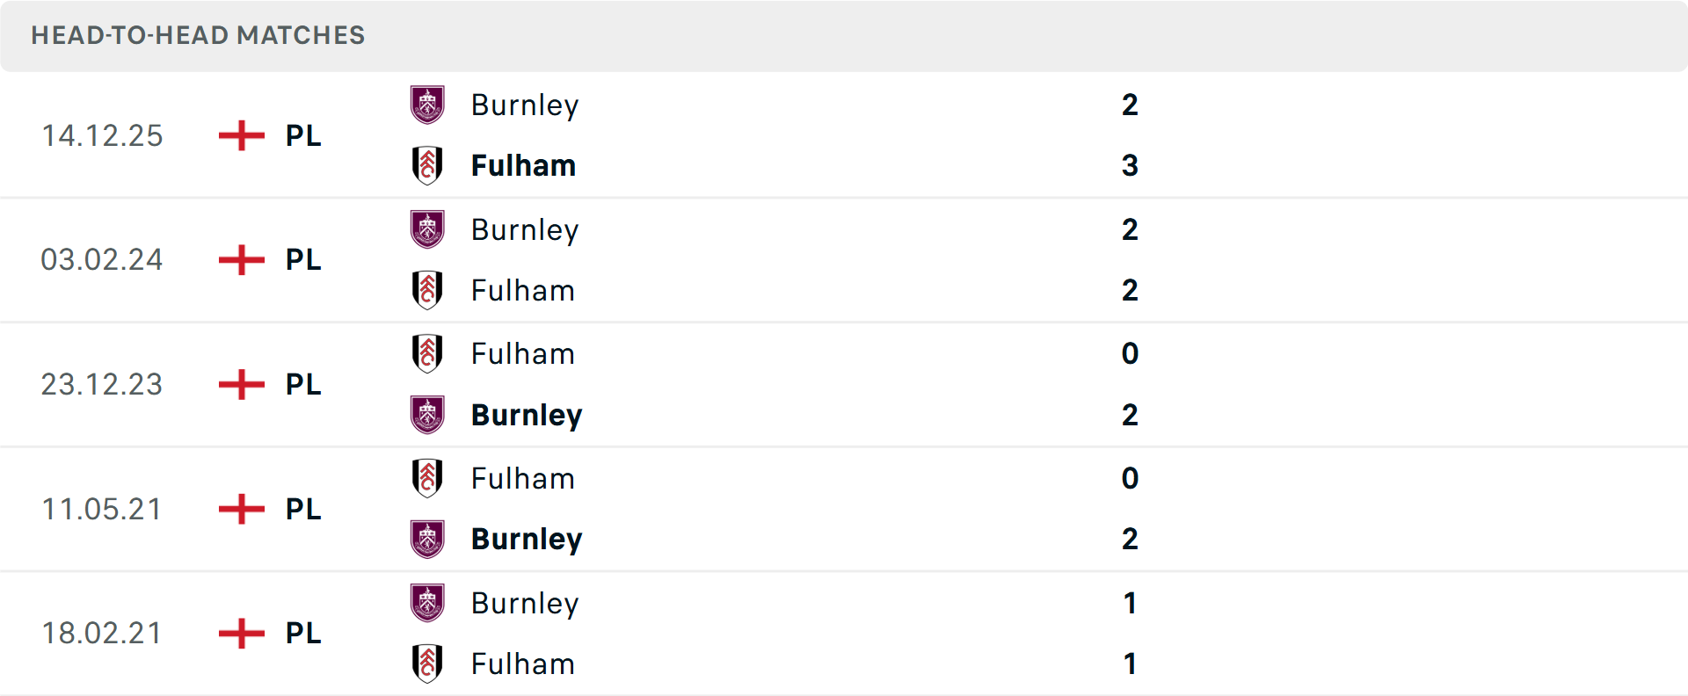Image resolution: width=1688 pixels, height=696 pixels.
Task: Select the date 11.05.21
Action: coord(102,509)
